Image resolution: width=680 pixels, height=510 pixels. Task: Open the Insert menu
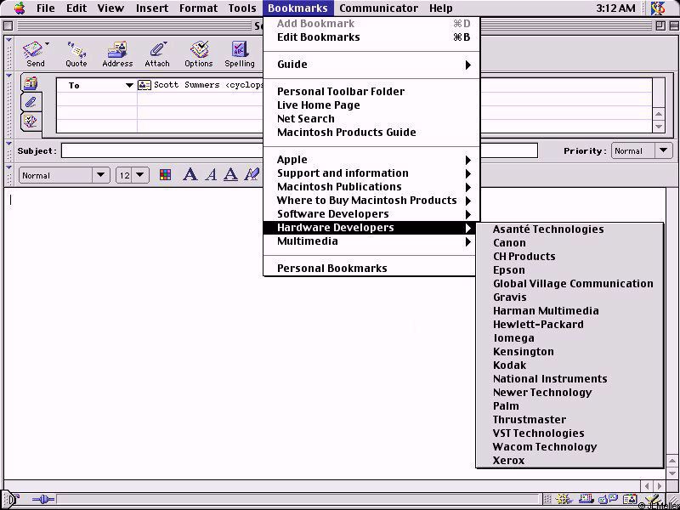152,8
